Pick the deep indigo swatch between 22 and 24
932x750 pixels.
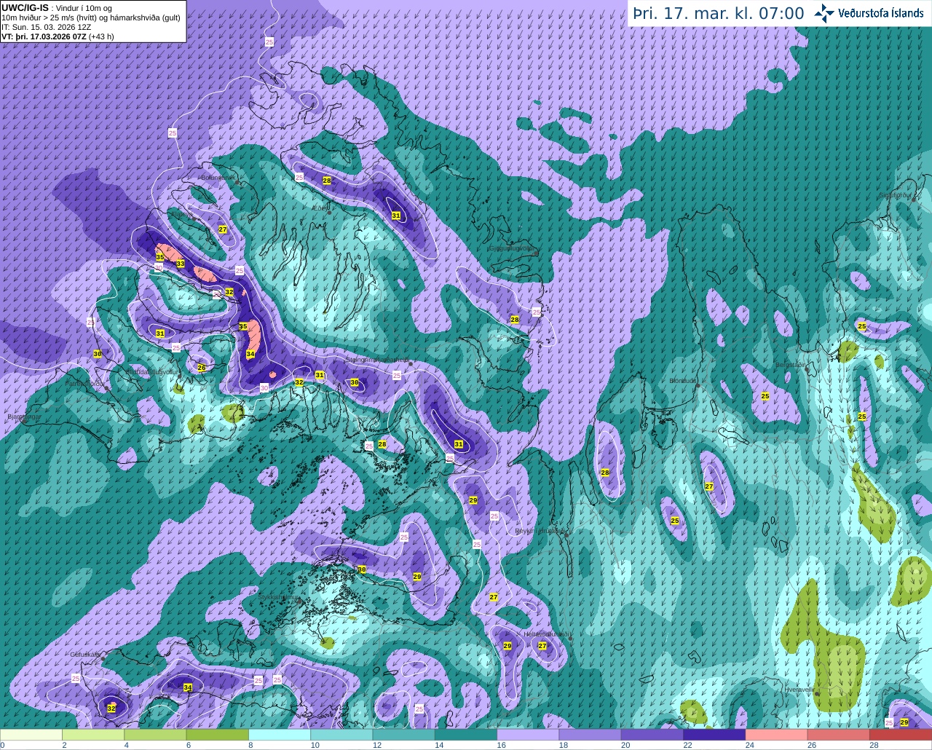click(714, 734)
